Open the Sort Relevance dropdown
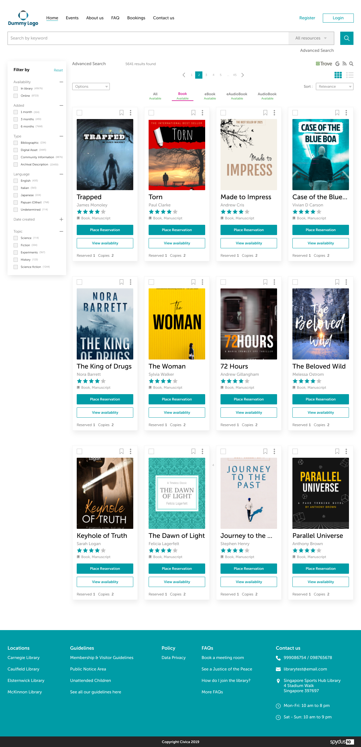 point(334,86)
